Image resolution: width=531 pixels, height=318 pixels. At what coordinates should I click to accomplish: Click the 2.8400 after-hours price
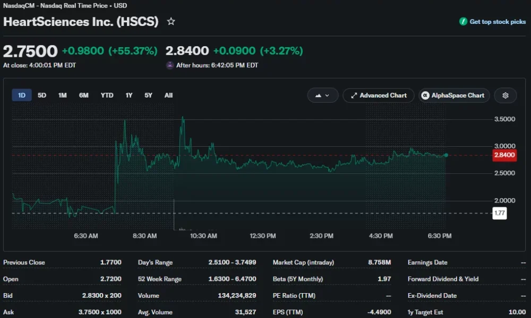tap(187, 51)
